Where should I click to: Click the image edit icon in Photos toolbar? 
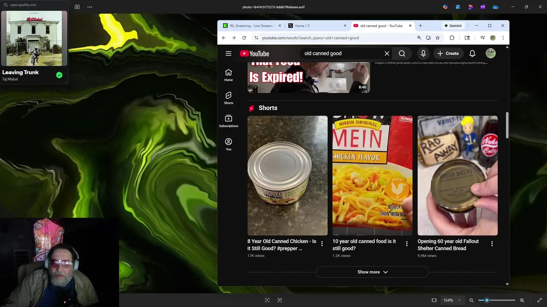point(458,7)
